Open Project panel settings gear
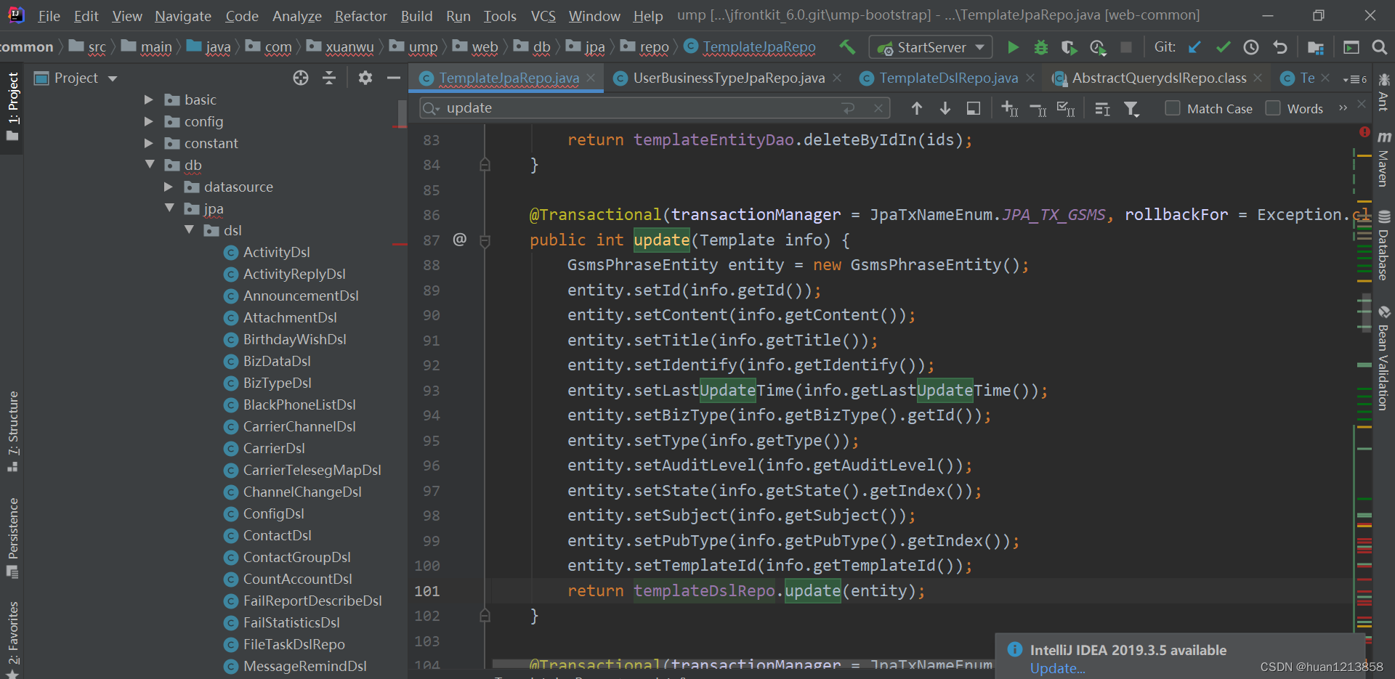The height and width of the screenshot is (679, 1395). coord(365,78)
